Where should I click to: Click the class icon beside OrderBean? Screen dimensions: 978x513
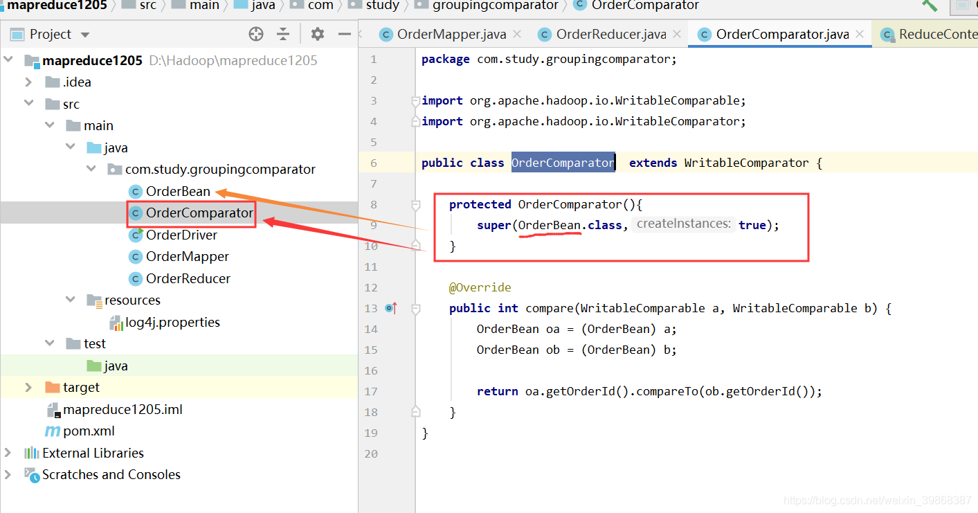[x=135, y=191]
